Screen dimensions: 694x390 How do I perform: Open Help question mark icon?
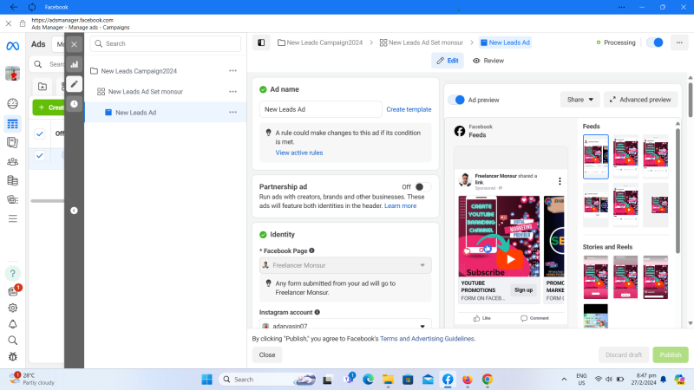[x=12, y=273]
